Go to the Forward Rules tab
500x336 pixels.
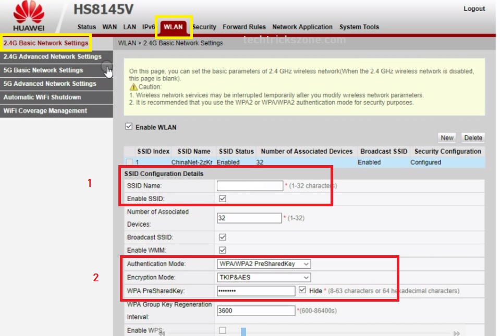(244, 27)
